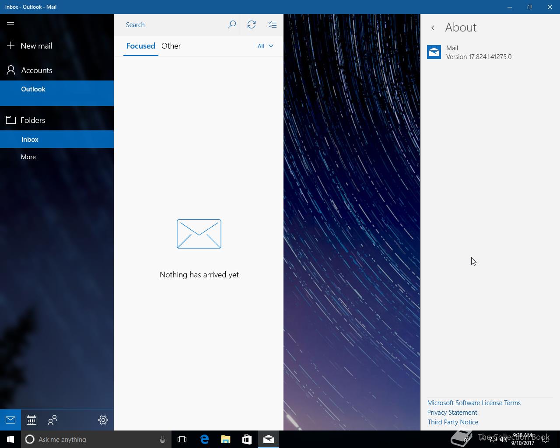The width and height of the screenshot is (560, 448).
Task: Go back from the About pane
Action: point(433,28)
